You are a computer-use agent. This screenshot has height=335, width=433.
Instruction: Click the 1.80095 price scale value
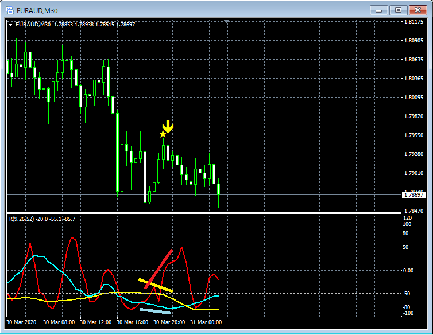(413, 97)
